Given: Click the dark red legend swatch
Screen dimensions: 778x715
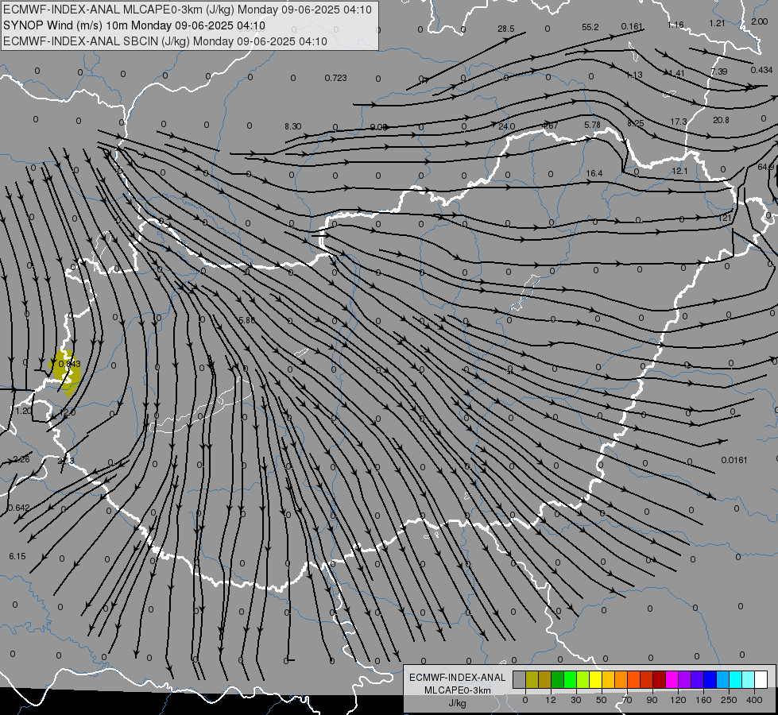Looking at the screenshot, I should [x=660, y=679].
